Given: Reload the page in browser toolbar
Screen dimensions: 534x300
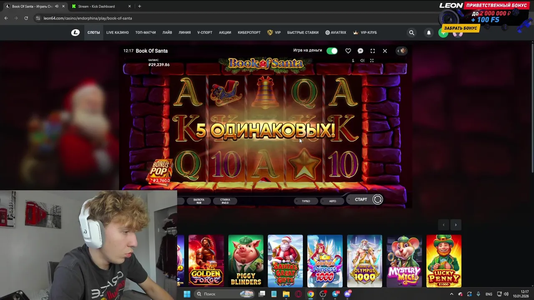Looking at the screenshot, I should point(26,18).
